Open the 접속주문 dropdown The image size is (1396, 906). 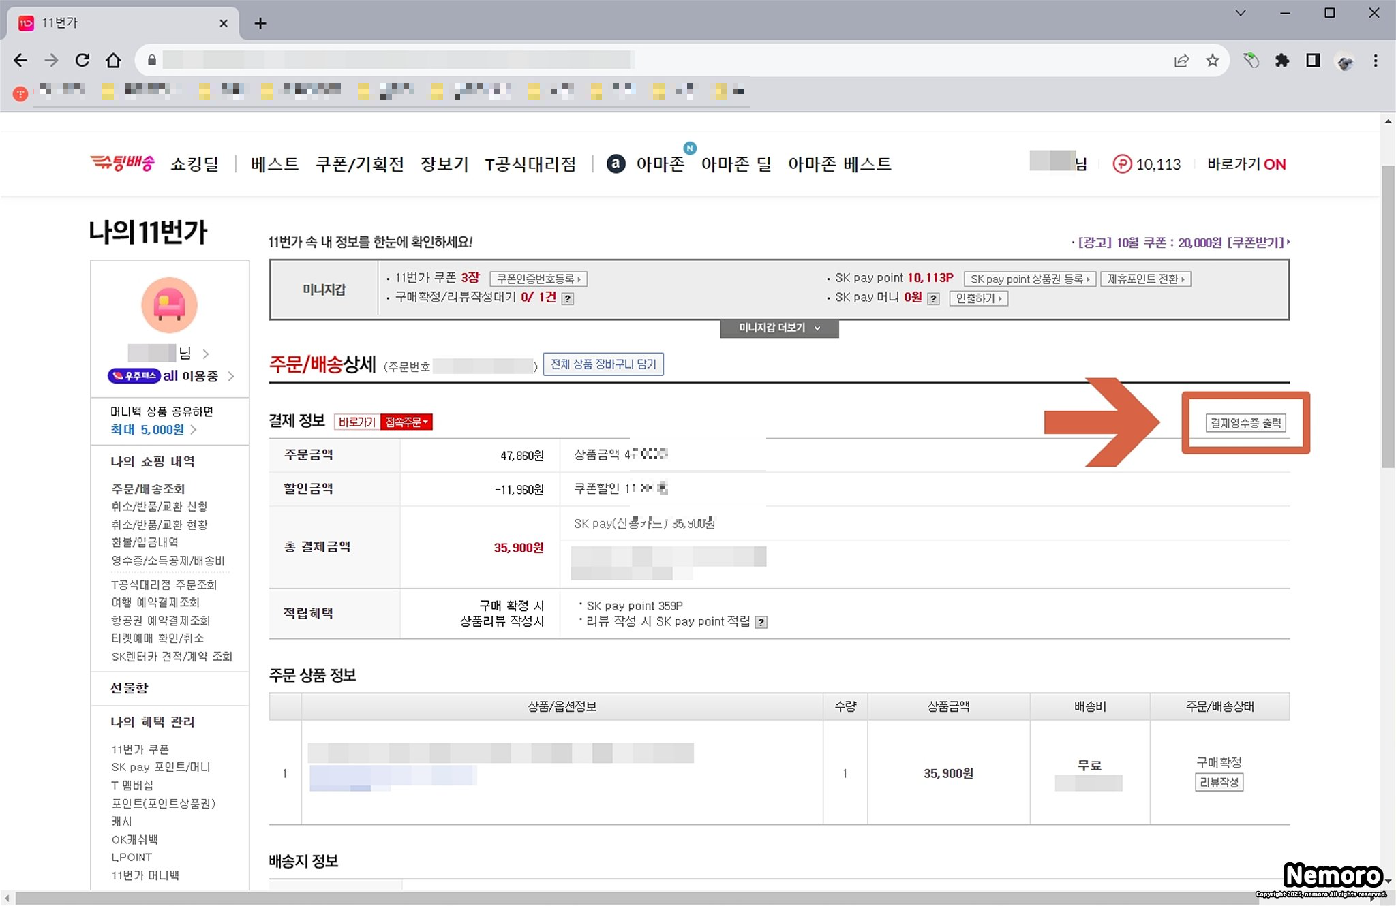pos(407,422)
